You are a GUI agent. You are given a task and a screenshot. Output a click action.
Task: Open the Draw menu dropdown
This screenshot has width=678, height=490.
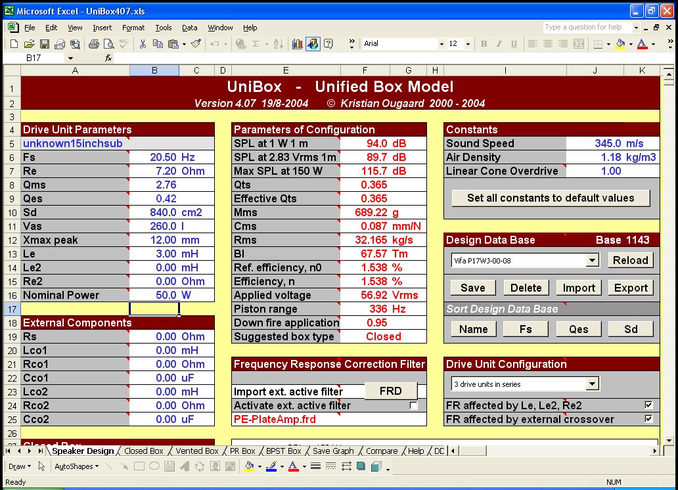(x=20, y=466)
